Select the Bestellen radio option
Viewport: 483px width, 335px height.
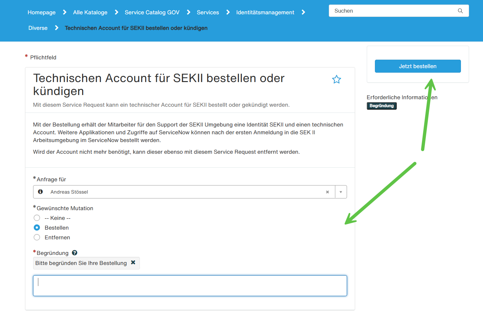(x=37, y=228)
